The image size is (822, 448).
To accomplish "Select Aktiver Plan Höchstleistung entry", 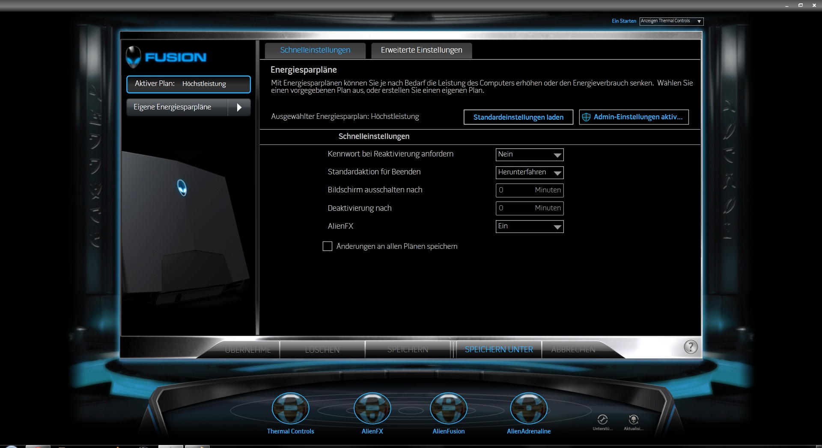I will (x=188, y=84).
